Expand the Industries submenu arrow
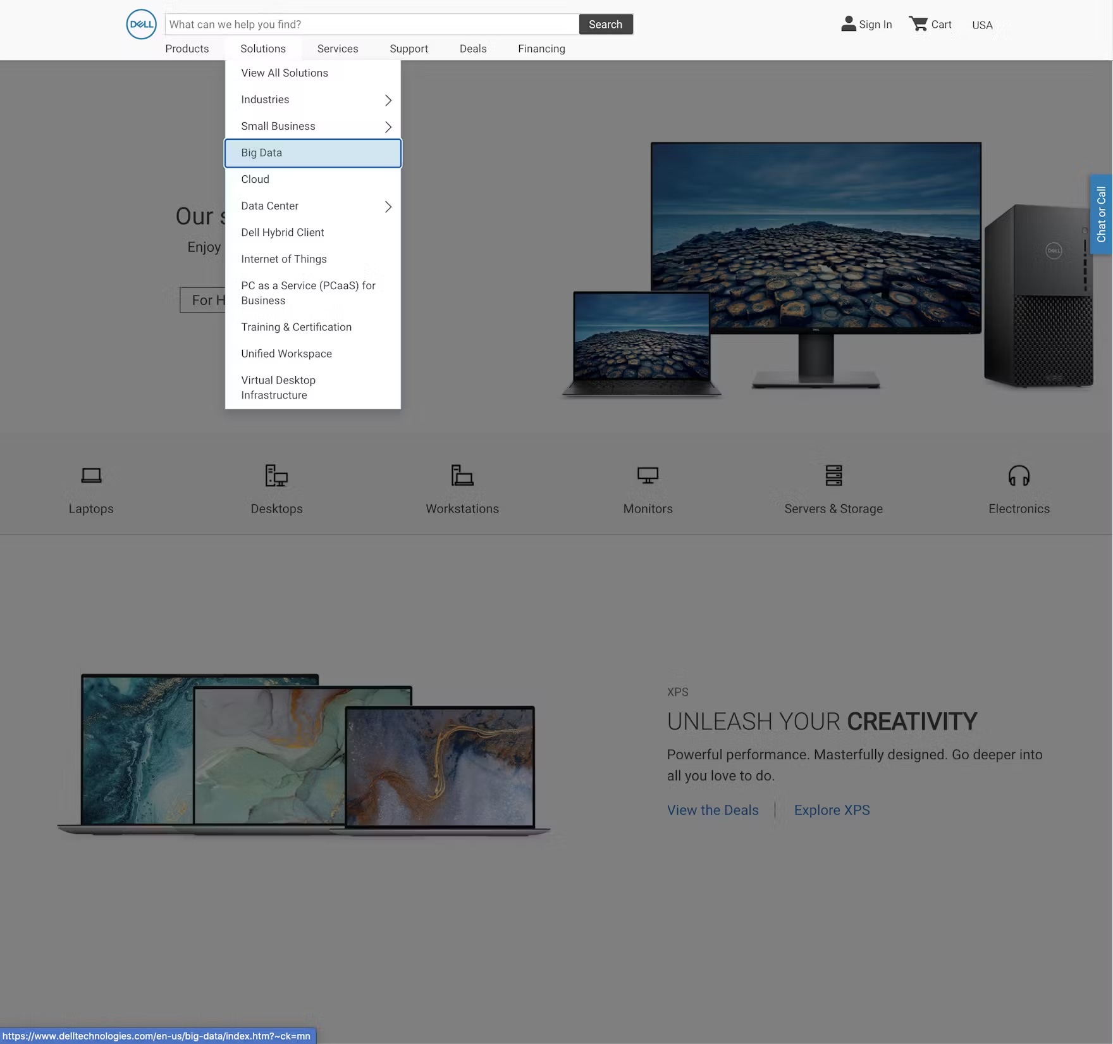This screenshot has width=1113, height=1044. click(x=388, y=100)
